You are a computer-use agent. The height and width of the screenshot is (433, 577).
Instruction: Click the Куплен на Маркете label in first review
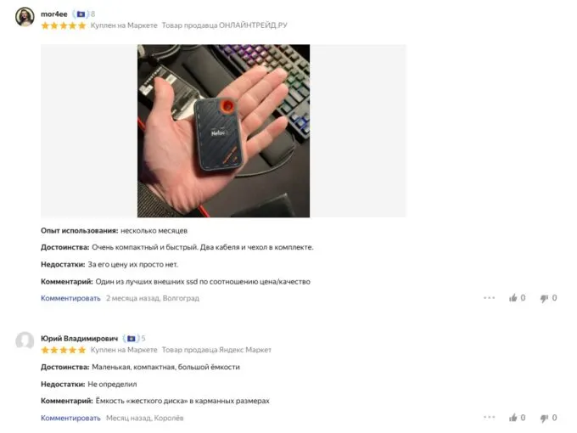tap(124, 25)
